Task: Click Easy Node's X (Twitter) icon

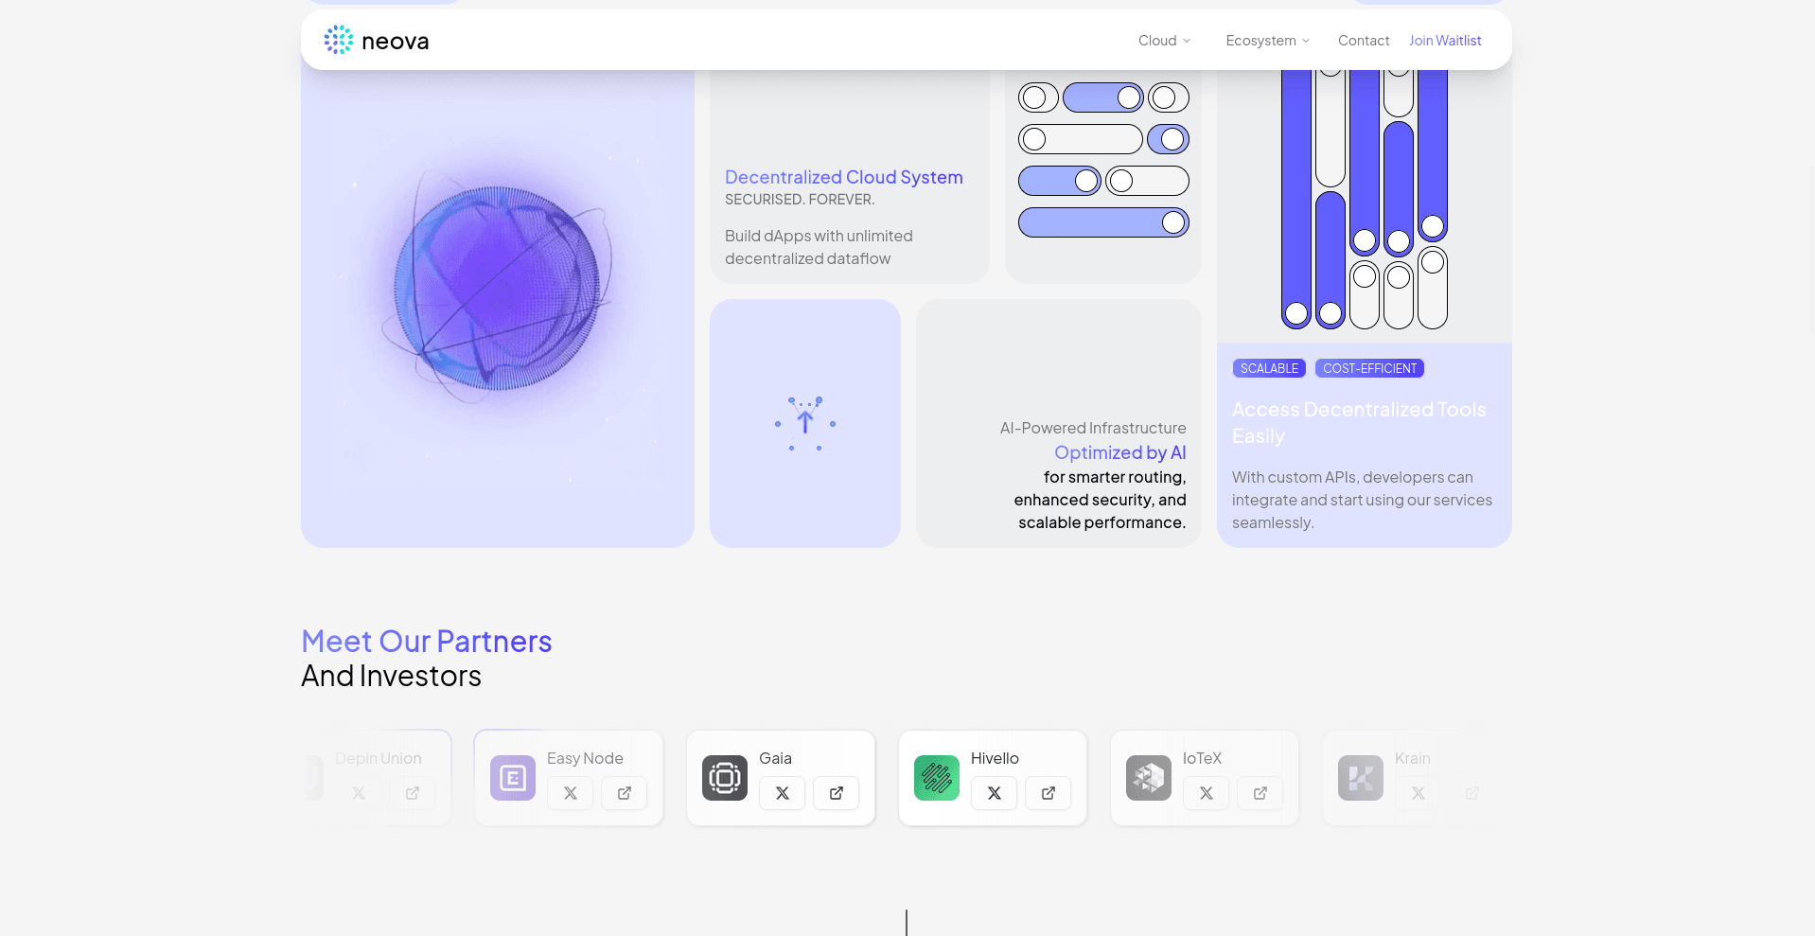Action: pyautogui.click(x=570, y=793)
